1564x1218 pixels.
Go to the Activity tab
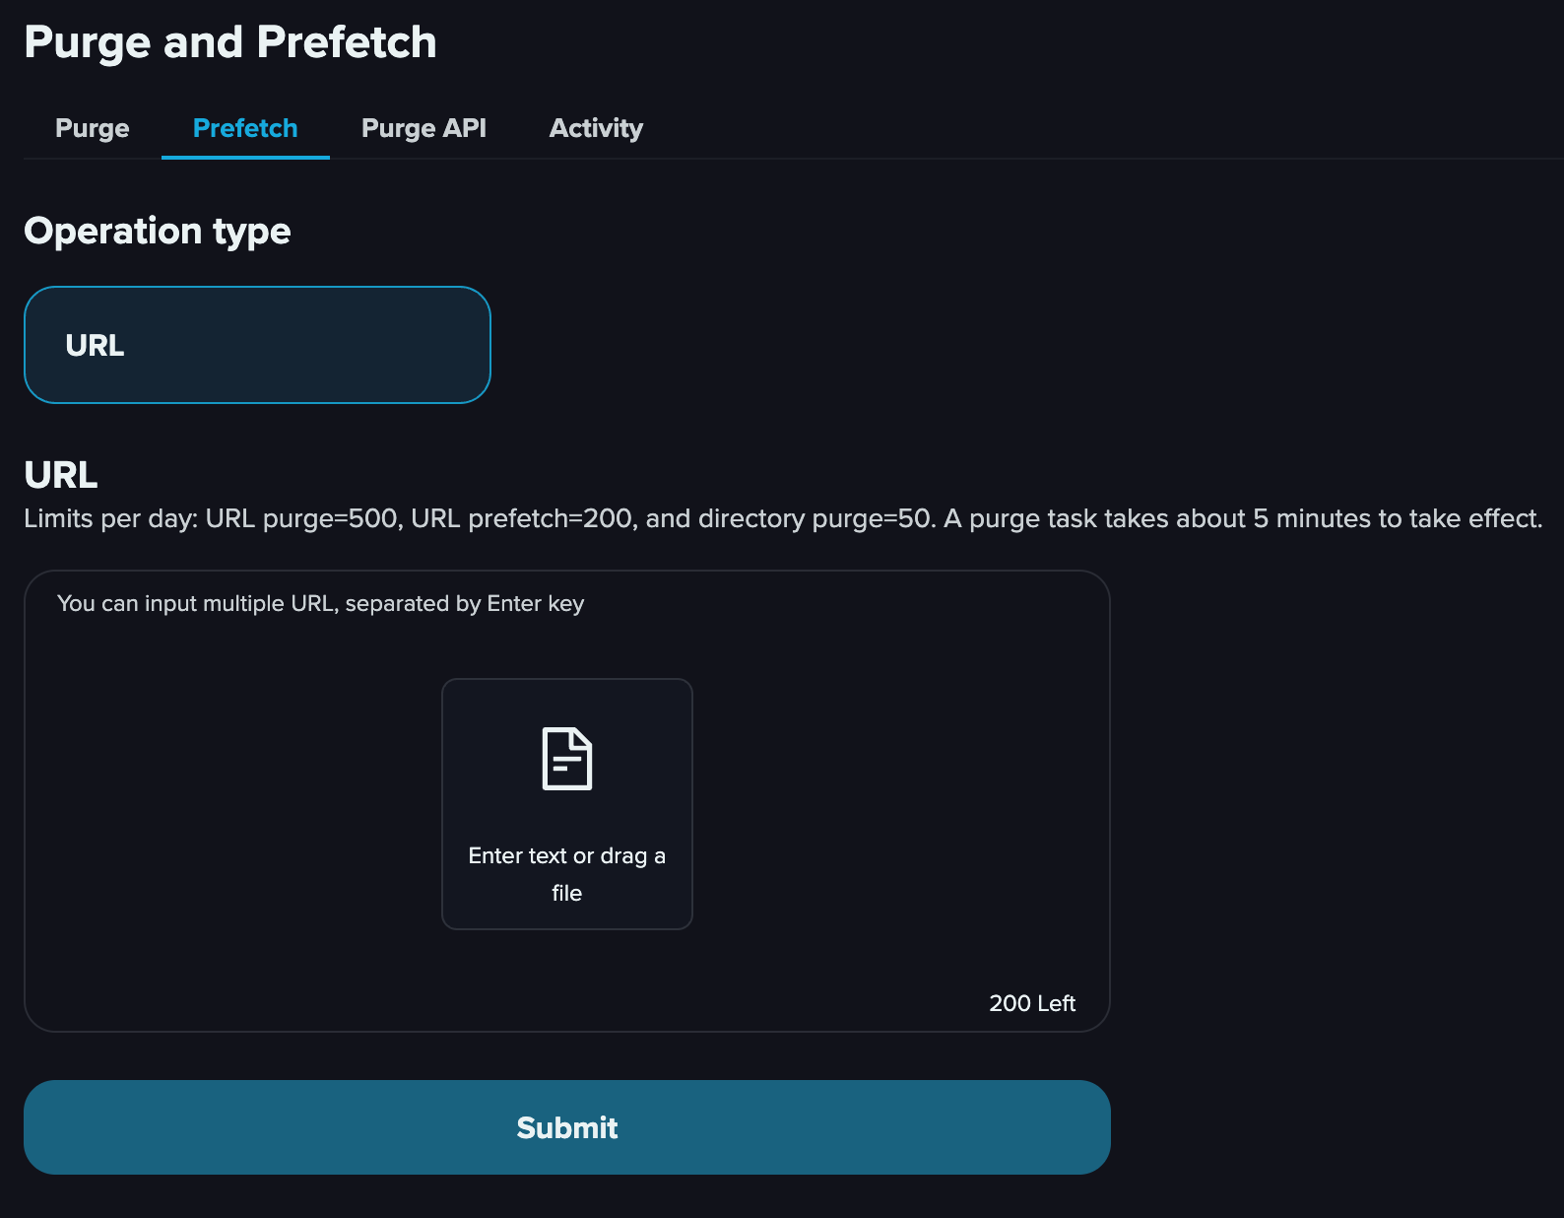pyautogui.click(x=596, y=128)
